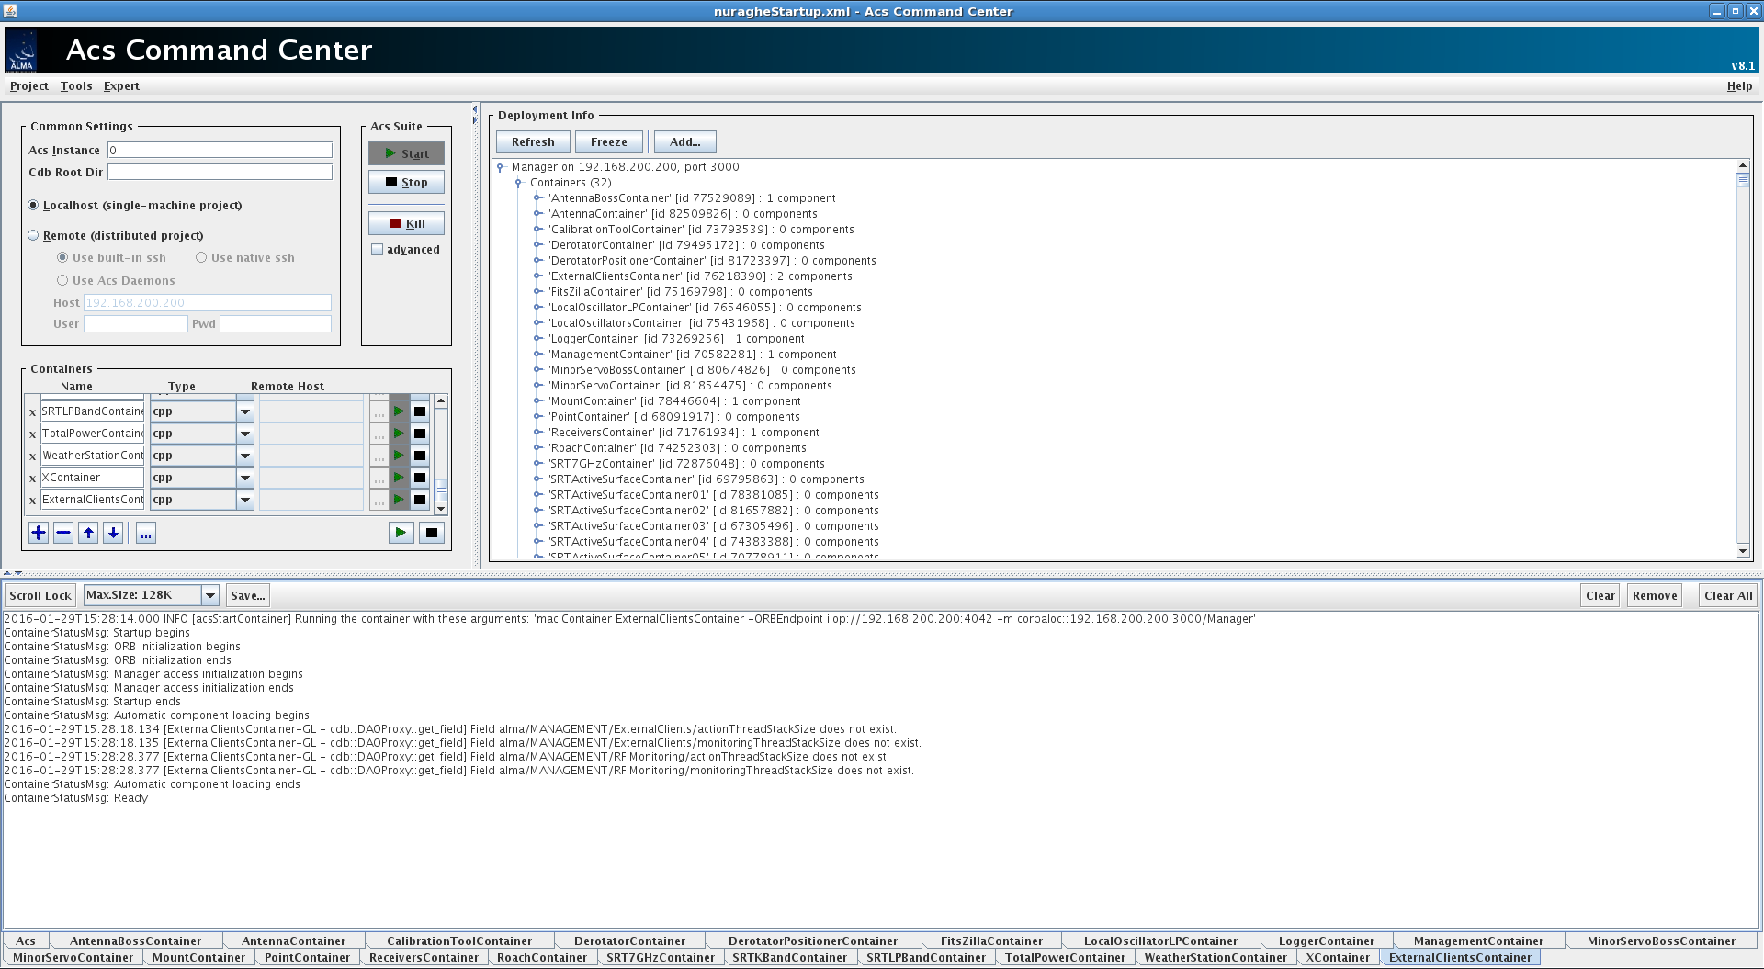Select Localhost (single-machine project) option
The image size is (1764, 969).
[x=34, y=205]
